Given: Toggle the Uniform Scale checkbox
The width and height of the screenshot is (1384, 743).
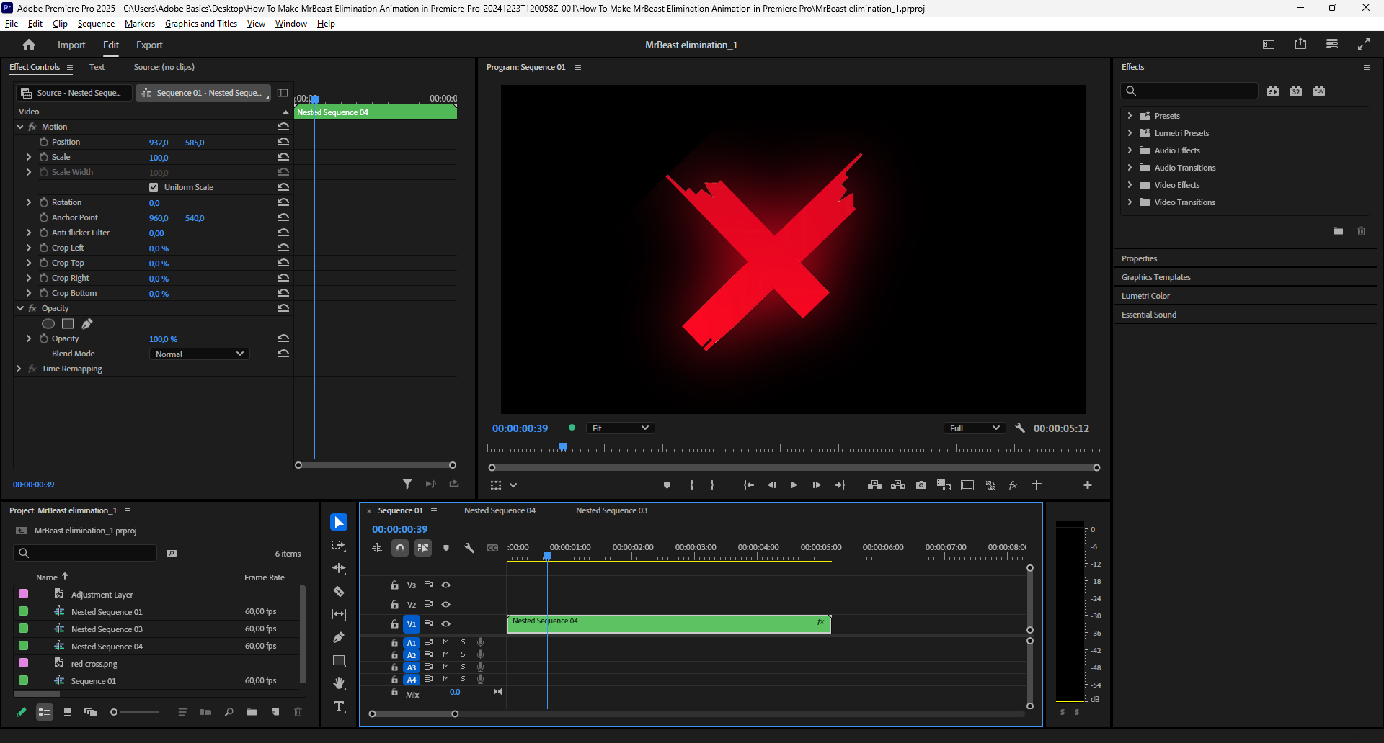Looking at the screenshot, I should click(154, 187).
